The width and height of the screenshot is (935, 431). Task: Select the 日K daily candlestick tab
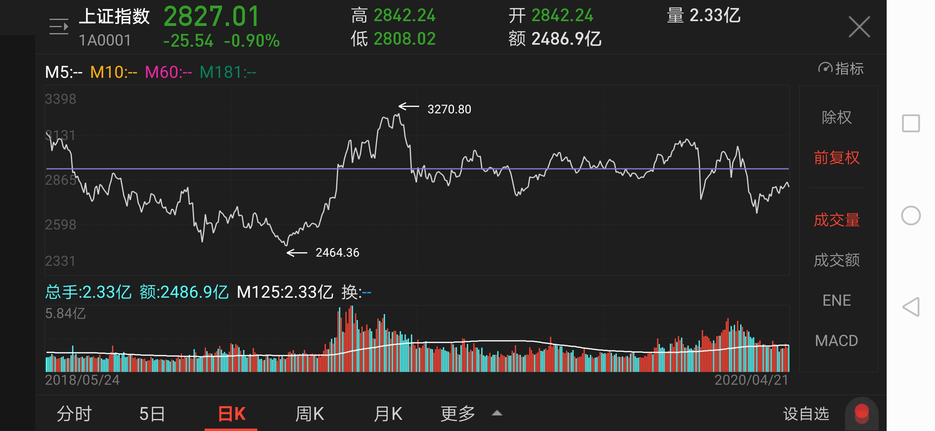[232, 413]
